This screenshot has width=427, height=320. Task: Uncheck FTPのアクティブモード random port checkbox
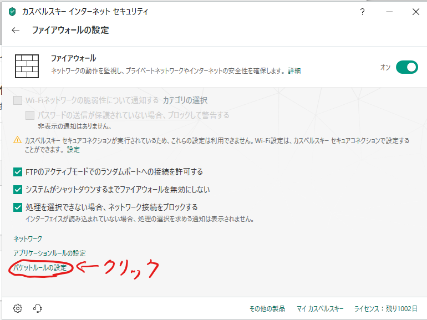coord(18,172)
